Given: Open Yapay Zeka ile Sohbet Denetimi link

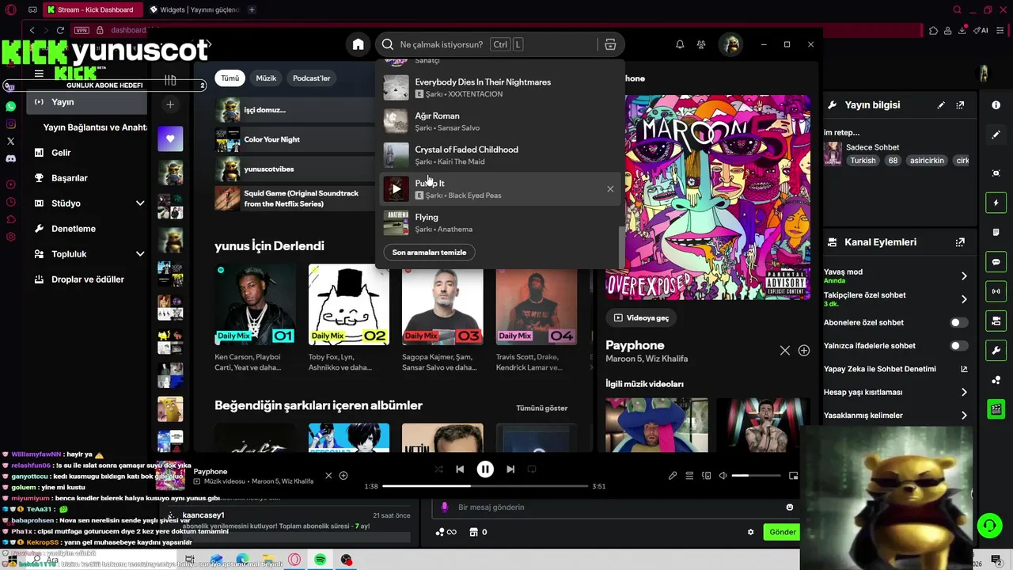Looking at the screenshot, I should [896, 369].
